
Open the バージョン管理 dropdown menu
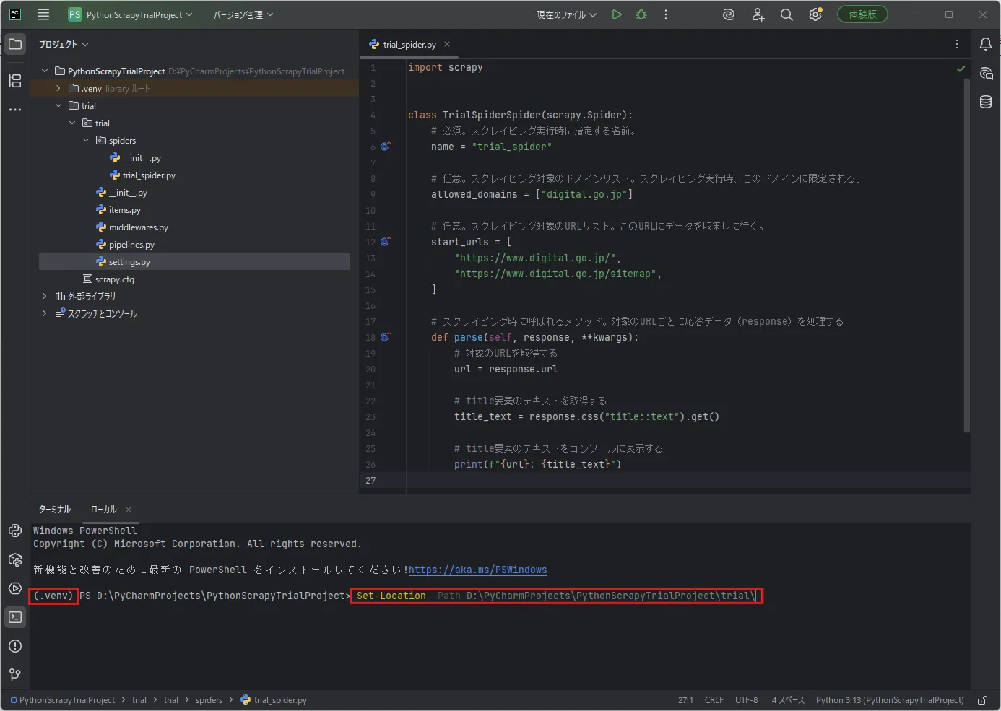click(243, 14)
